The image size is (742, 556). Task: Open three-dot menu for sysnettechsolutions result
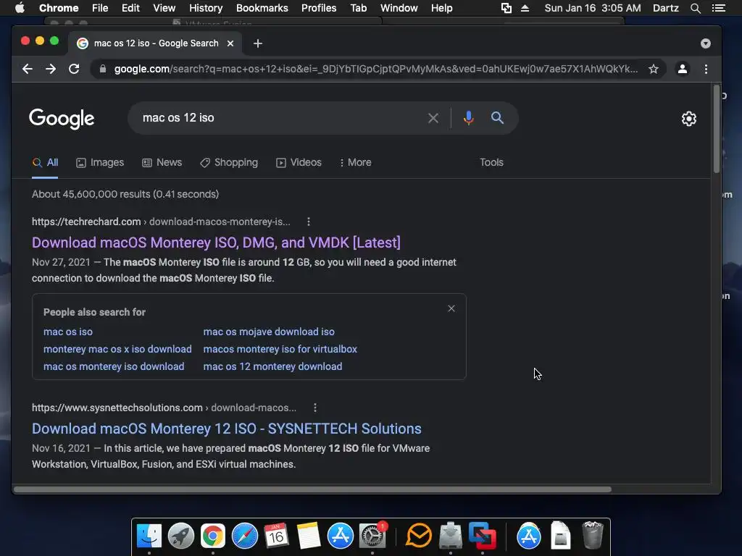coord(315,408)
